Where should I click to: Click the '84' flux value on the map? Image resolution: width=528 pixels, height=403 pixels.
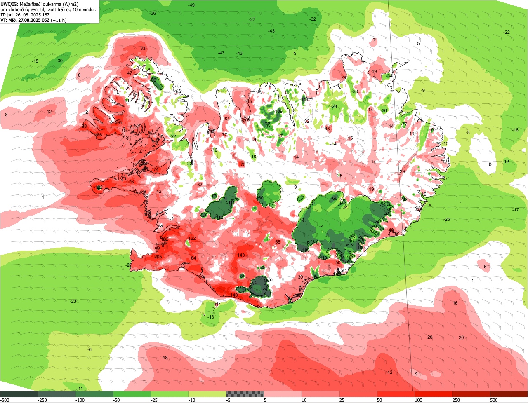click(193, 258)
